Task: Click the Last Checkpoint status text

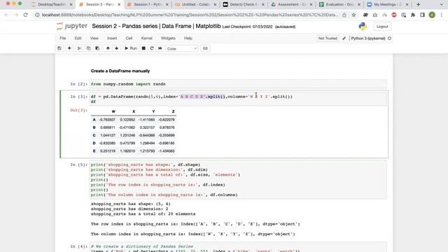Action: click(x=247, y=27)
